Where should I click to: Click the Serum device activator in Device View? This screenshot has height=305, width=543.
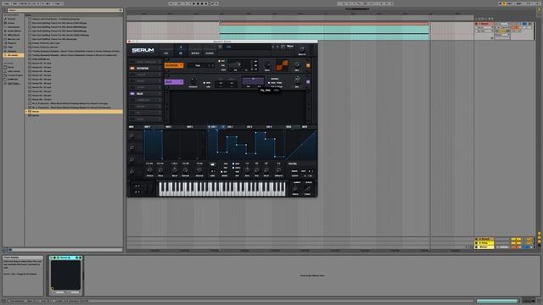click(51, 258)
